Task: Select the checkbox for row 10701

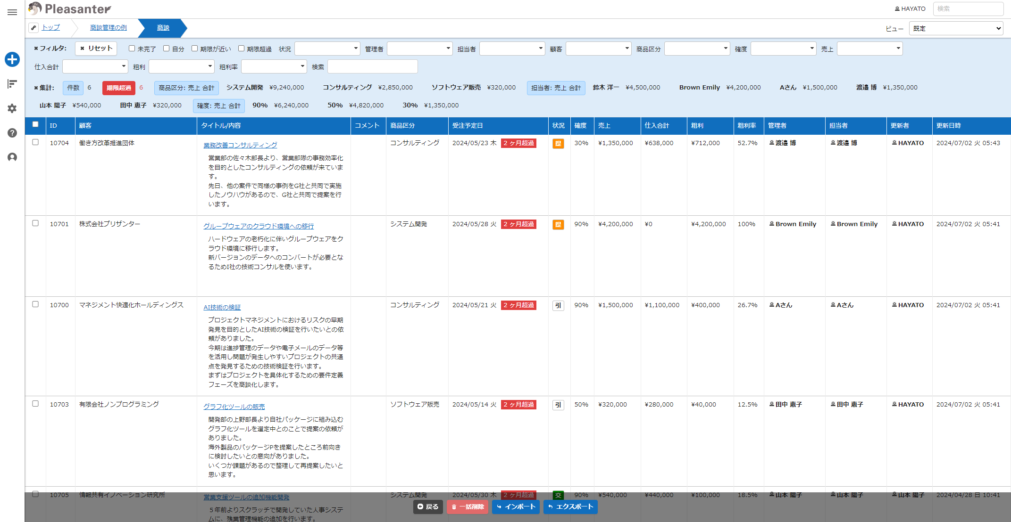Action: point(35,223)
